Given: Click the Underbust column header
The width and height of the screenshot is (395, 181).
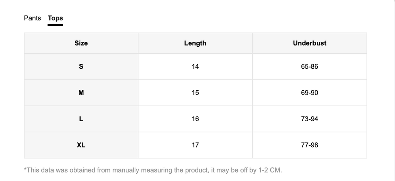Looking at the screenshot, I should click(x=309, y=43).
